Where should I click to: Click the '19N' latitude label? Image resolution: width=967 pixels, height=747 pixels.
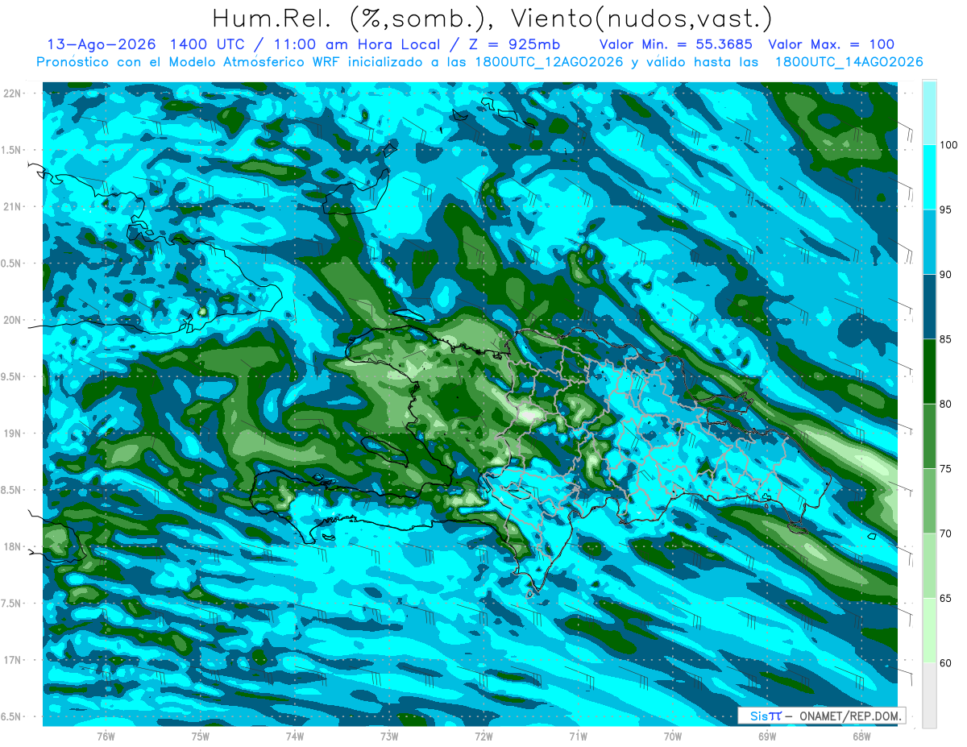[x=13, y=434]
